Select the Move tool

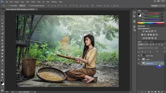pos(2,13)
